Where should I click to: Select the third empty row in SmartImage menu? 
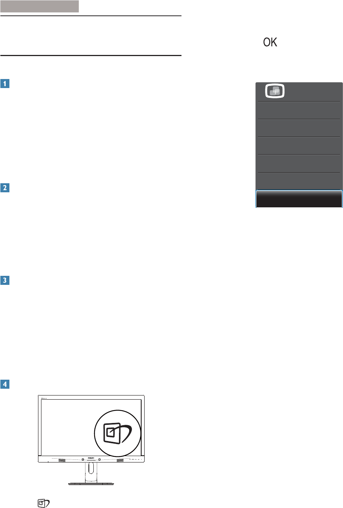tap(299, 146)
